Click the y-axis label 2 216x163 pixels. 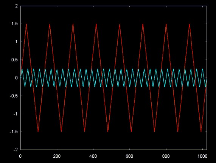[x=17, y=6]
